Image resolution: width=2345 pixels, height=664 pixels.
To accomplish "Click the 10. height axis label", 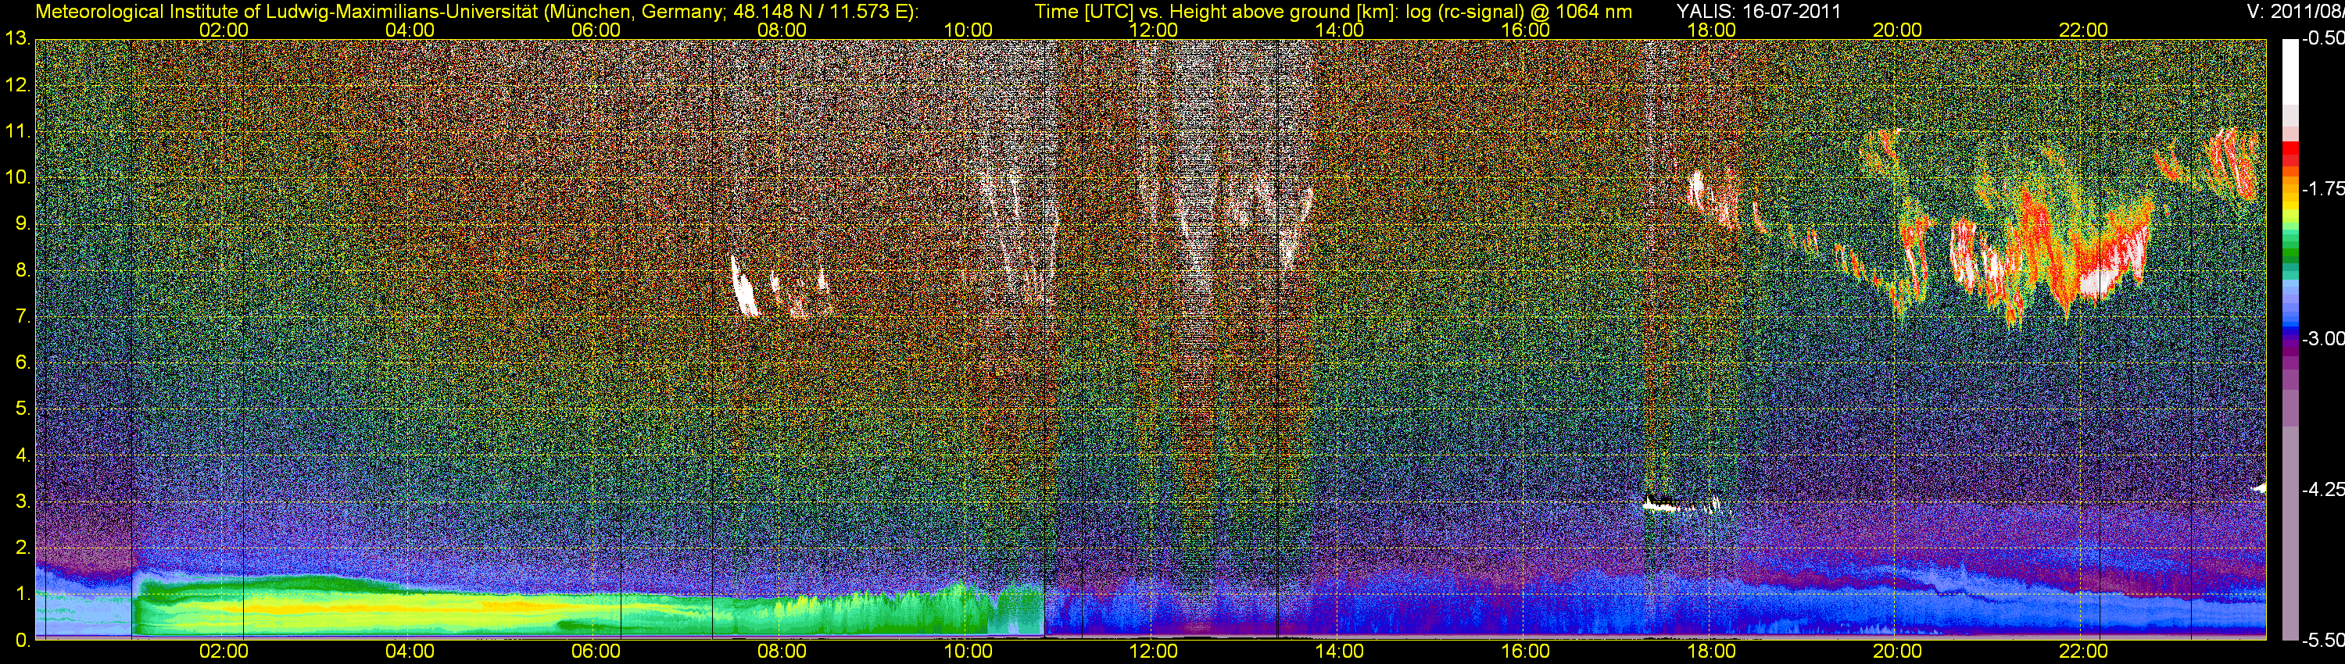I will pos(18,177).
